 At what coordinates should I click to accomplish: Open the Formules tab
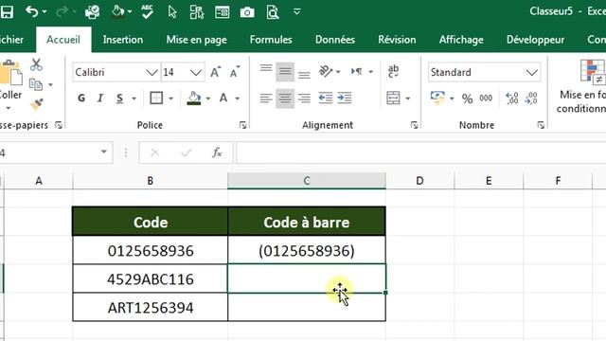(x=271, y=40)
